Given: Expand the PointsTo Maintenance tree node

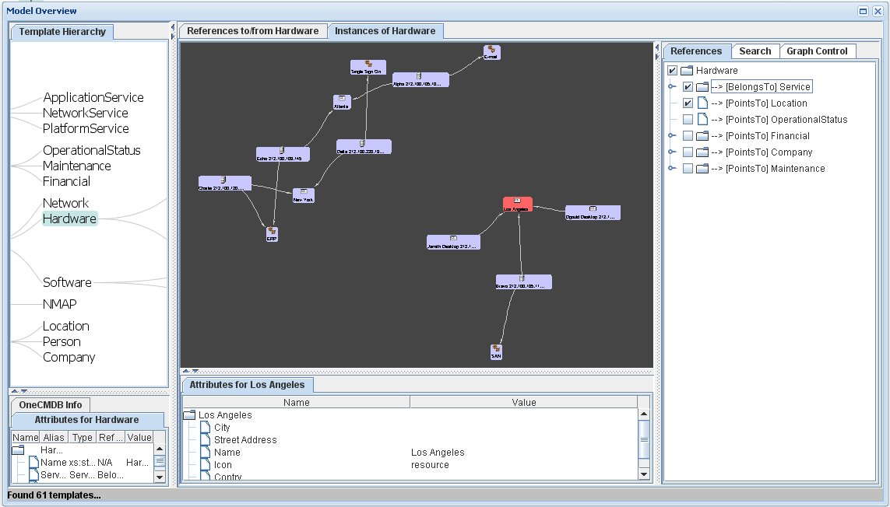Looking at the screenshot, I should (672, 169).
